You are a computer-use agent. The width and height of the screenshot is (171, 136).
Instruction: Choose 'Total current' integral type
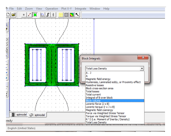point(115,95)
